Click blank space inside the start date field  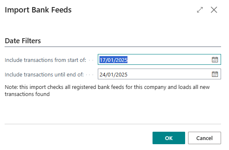coord(169,59)
